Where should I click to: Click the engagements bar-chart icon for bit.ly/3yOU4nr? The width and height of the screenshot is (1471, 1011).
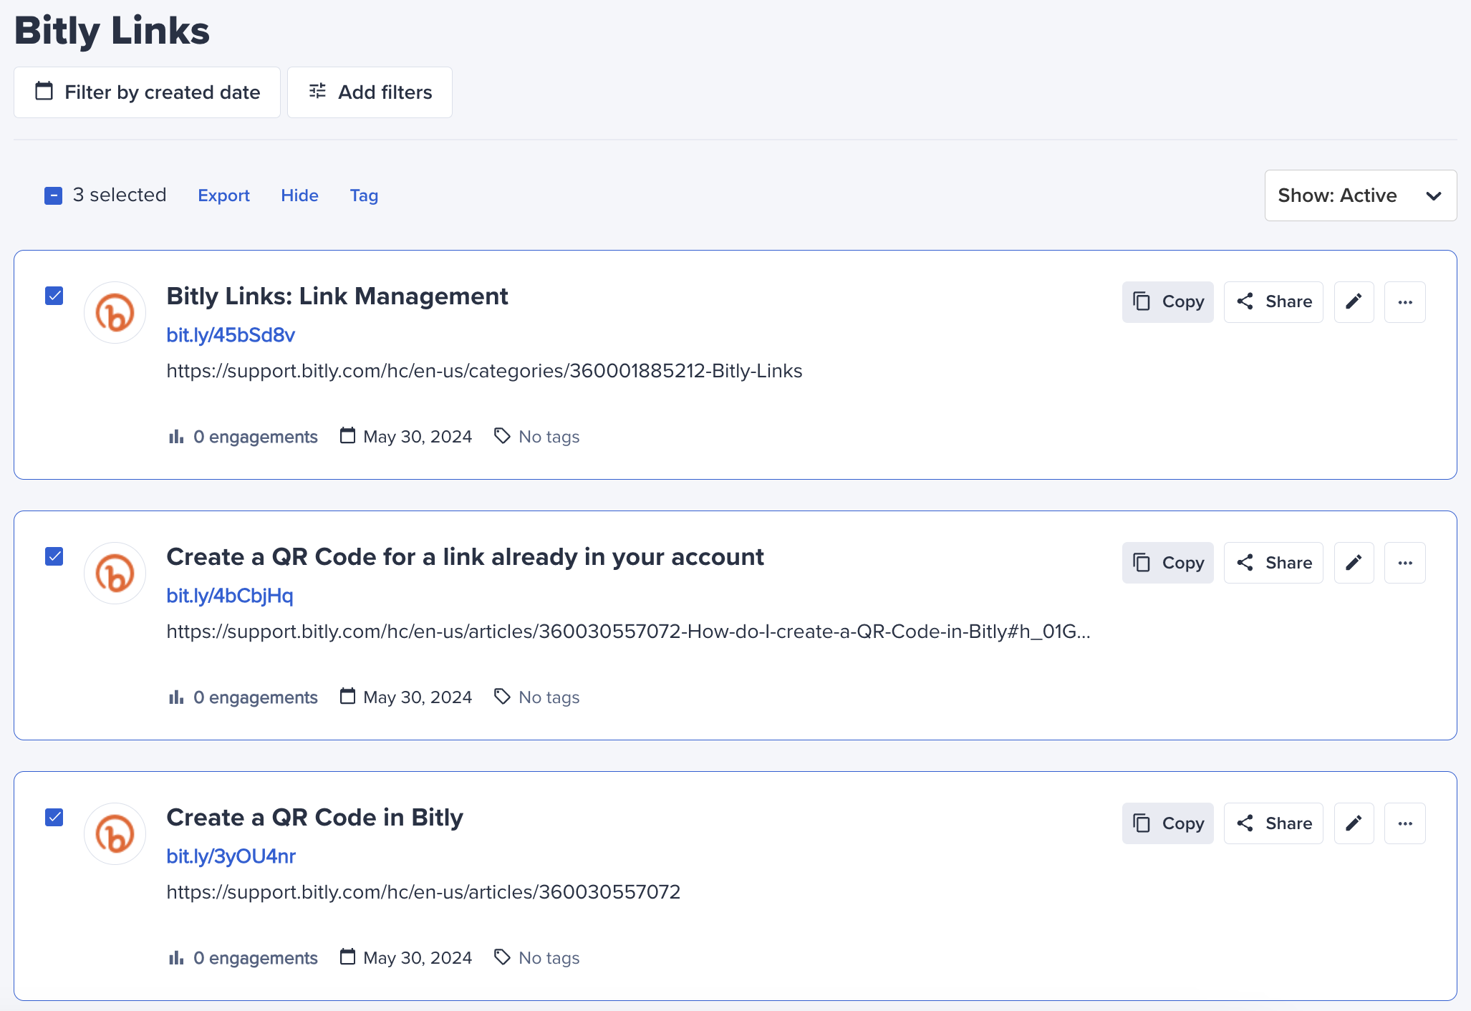(176, 958)
